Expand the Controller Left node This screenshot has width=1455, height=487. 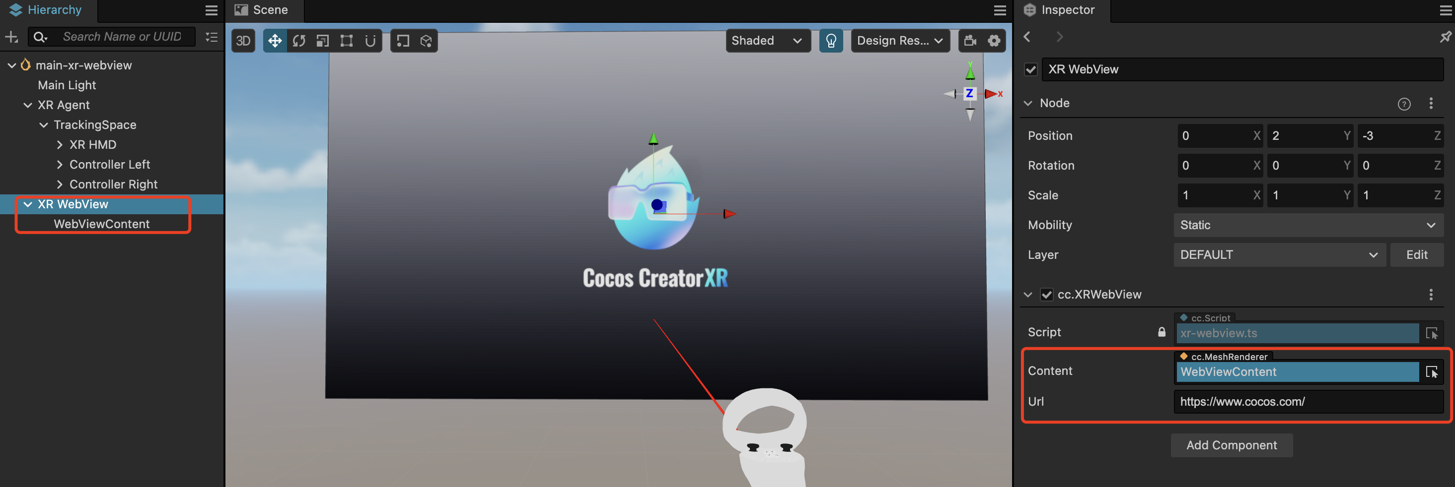point(59,165)
